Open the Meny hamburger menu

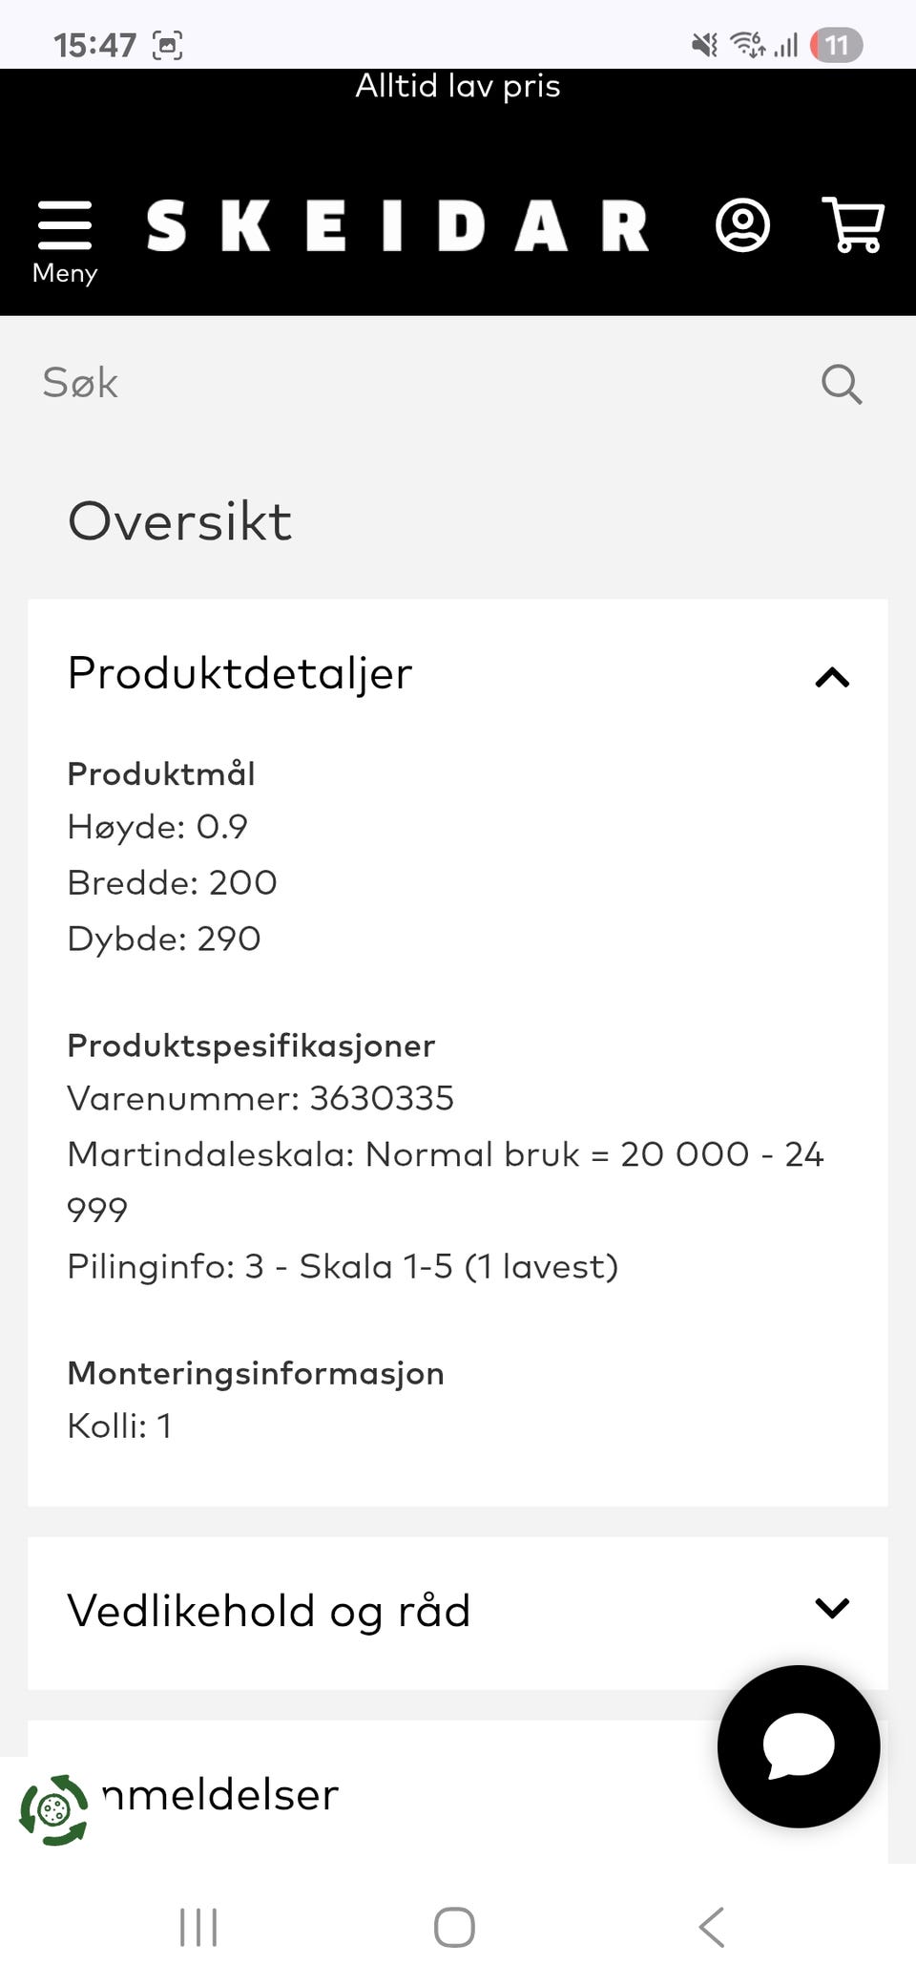point(65,226)
